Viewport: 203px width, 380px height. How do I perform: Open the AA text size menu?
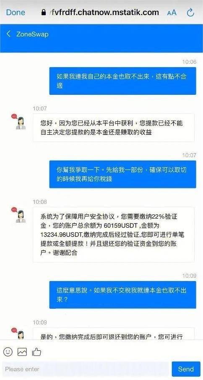[x=172, y=13]
